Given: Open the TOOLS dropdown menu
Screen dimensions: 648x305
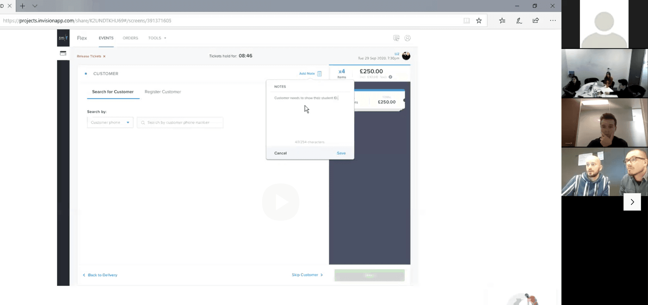Looking at the screenshot, I should (157, 38).
